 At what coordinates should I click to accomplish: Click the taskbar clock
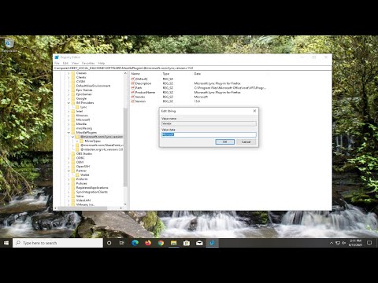pyautogui.click(x=355, y=243)
